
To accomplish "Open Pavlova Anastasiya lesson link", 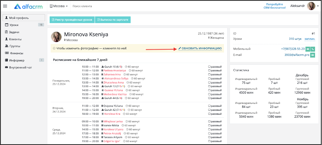I will tap(114, 70).
